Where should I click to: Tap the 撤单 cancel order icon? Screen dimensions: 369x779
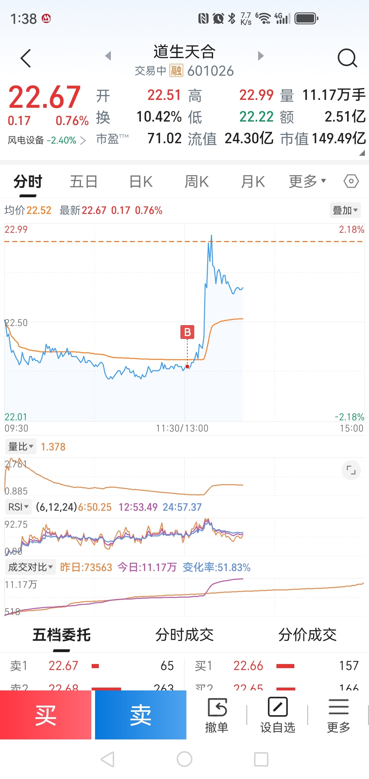point(217,715)
